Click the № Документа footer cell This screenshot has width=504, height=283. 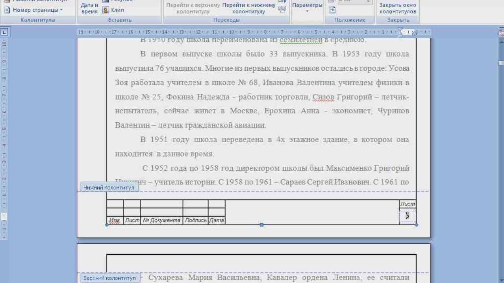click(x=161, y=221)
